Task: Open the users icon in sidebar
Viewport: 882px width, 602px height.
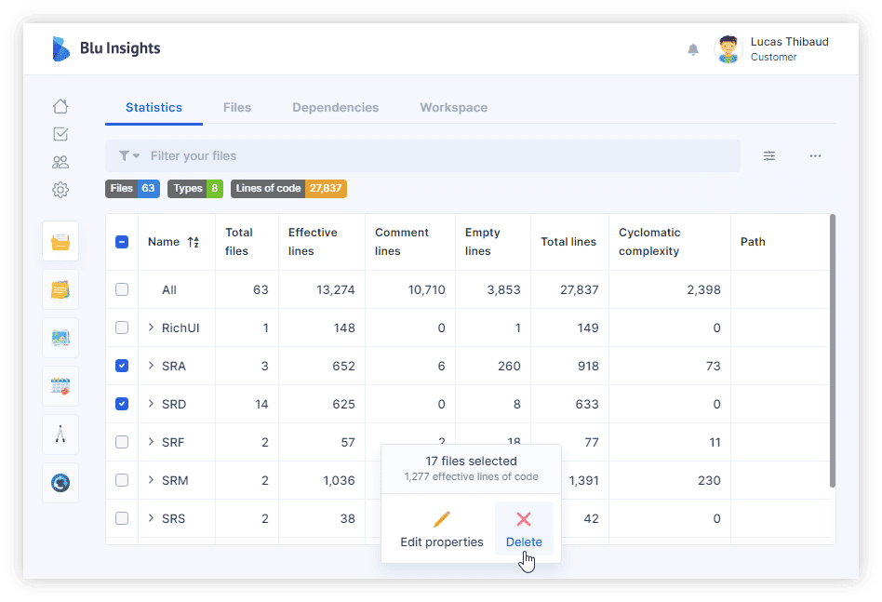Action: click(x=60, y=162)
